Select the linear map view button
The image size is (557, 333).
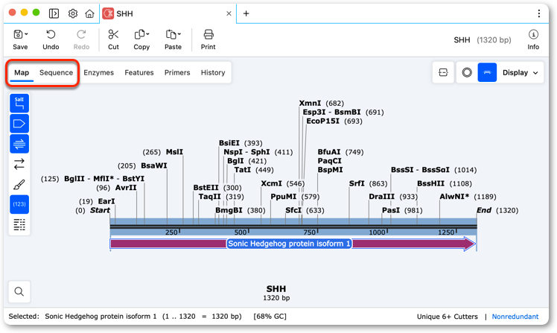click(x=487, y=72)
